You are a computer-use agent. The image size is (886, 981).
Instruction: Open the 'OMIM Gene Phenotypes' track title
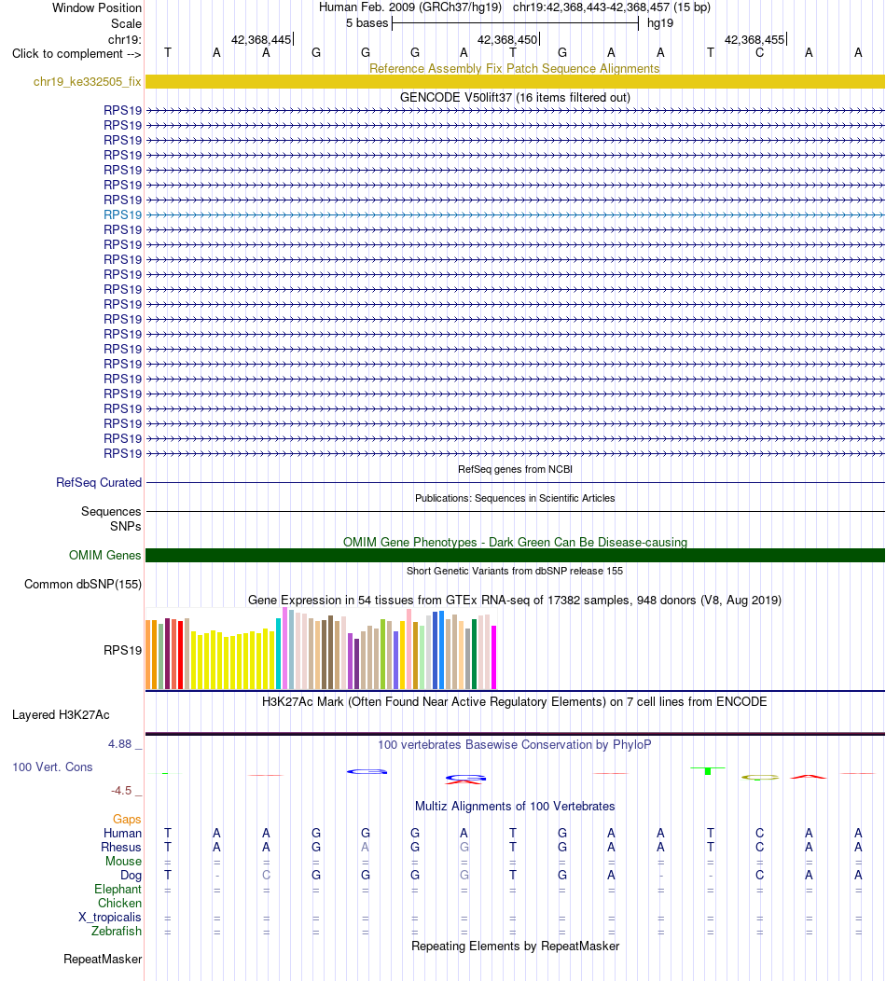pyautogui.click(x=515, y=542)
